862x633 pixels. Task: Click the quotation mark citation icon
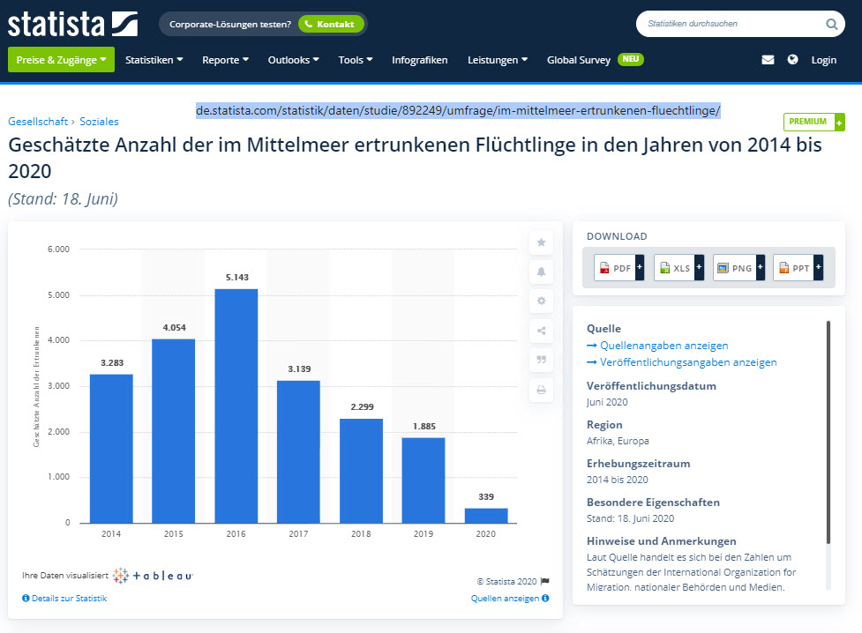coord(541,360)
